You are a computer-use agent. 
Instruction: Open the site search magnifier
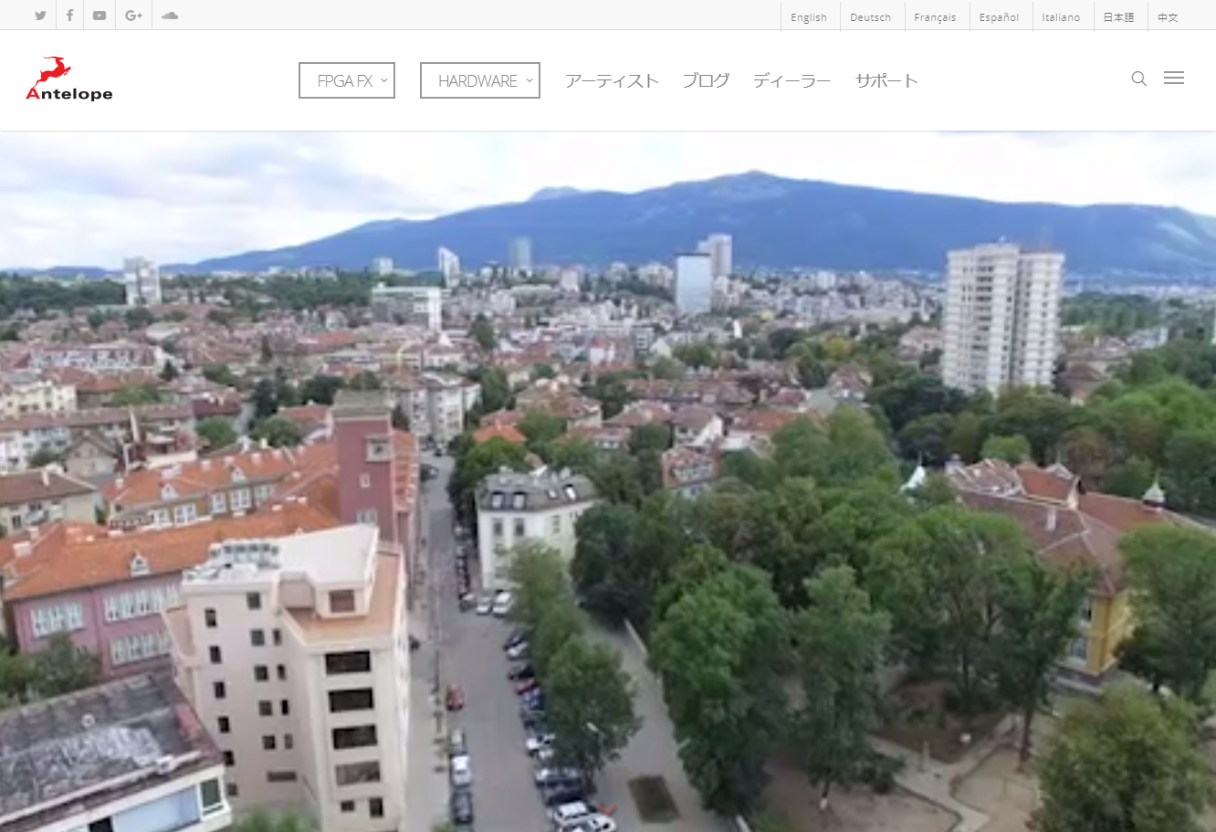coord(1139,79)
